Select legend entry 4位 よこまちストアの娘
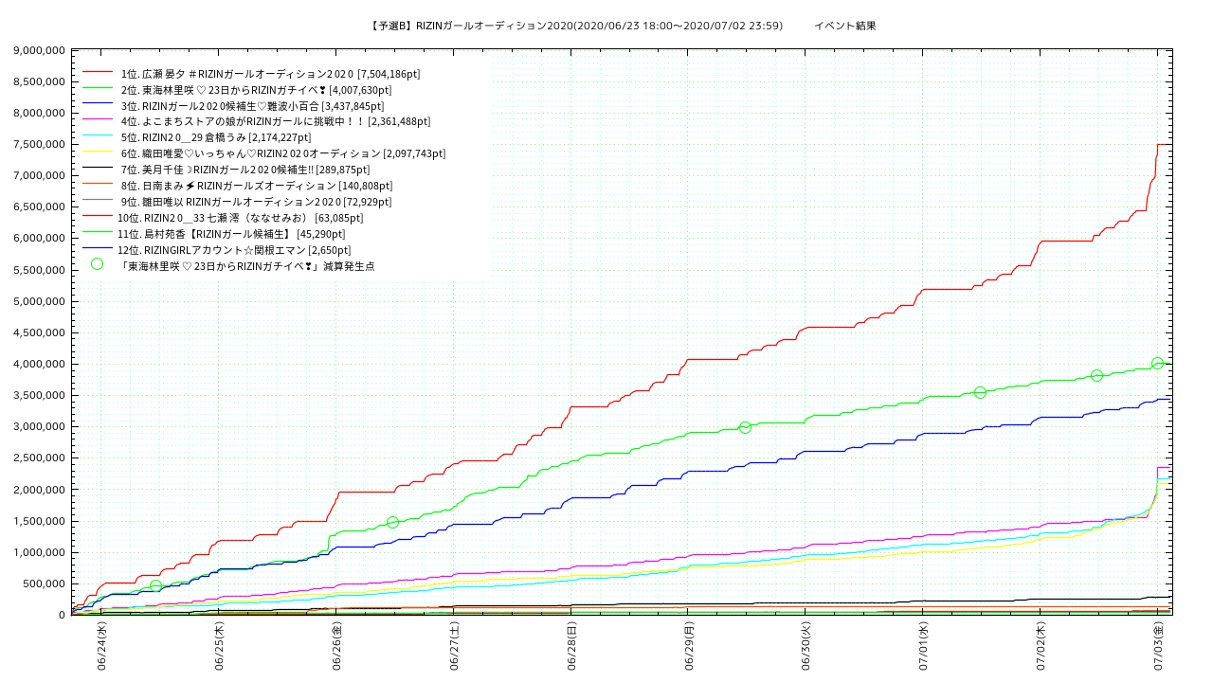Screen dimensions: 1213x682 275,121
